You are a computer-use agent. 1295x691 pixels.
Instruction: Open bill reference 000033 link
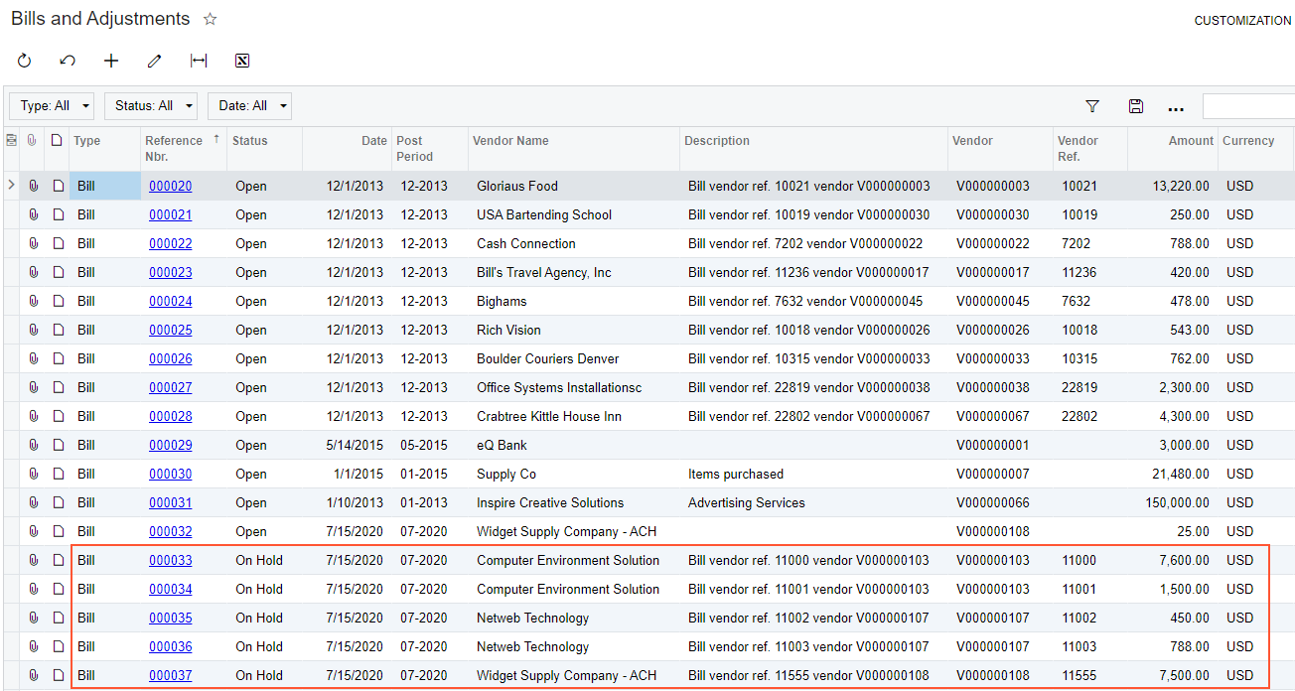click(171, 560)
